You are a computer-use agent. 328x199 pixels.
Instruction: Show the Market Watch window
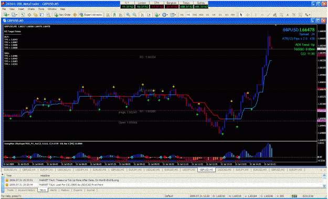point(23,15)
